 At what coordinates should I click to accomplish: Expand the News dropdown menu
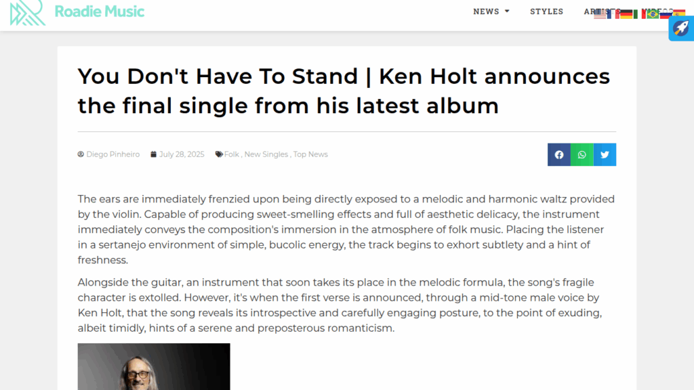coord(491,12)
